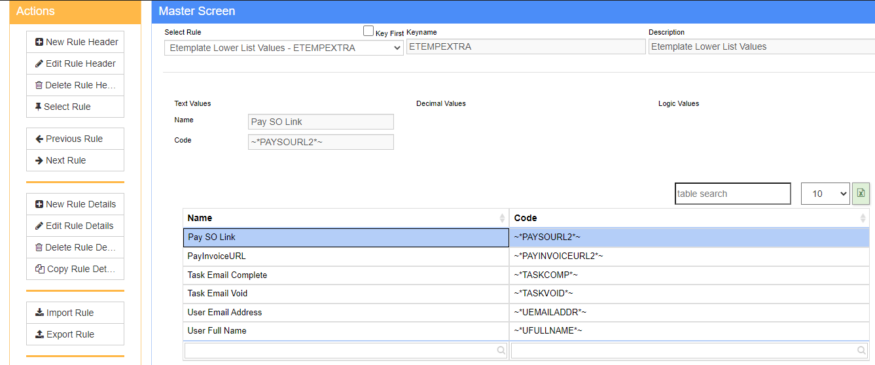Select the Task Email Void row
Image resolution: width=875 pixels, height=365 pixels.
(346, 293)
